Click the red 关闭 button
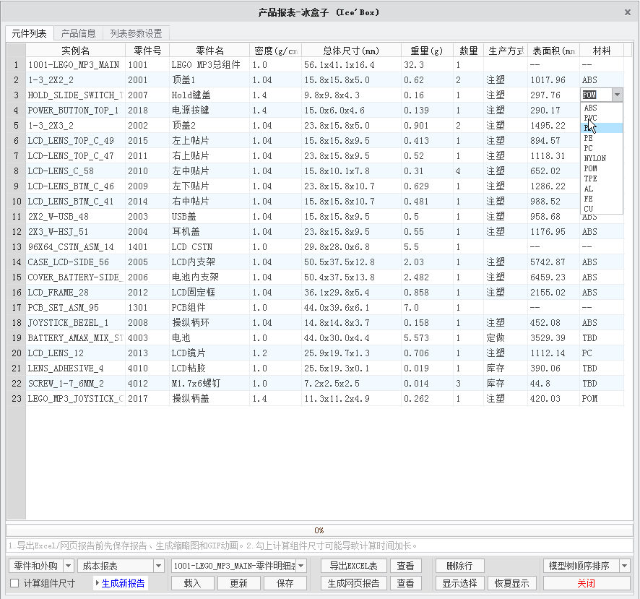 586,584
